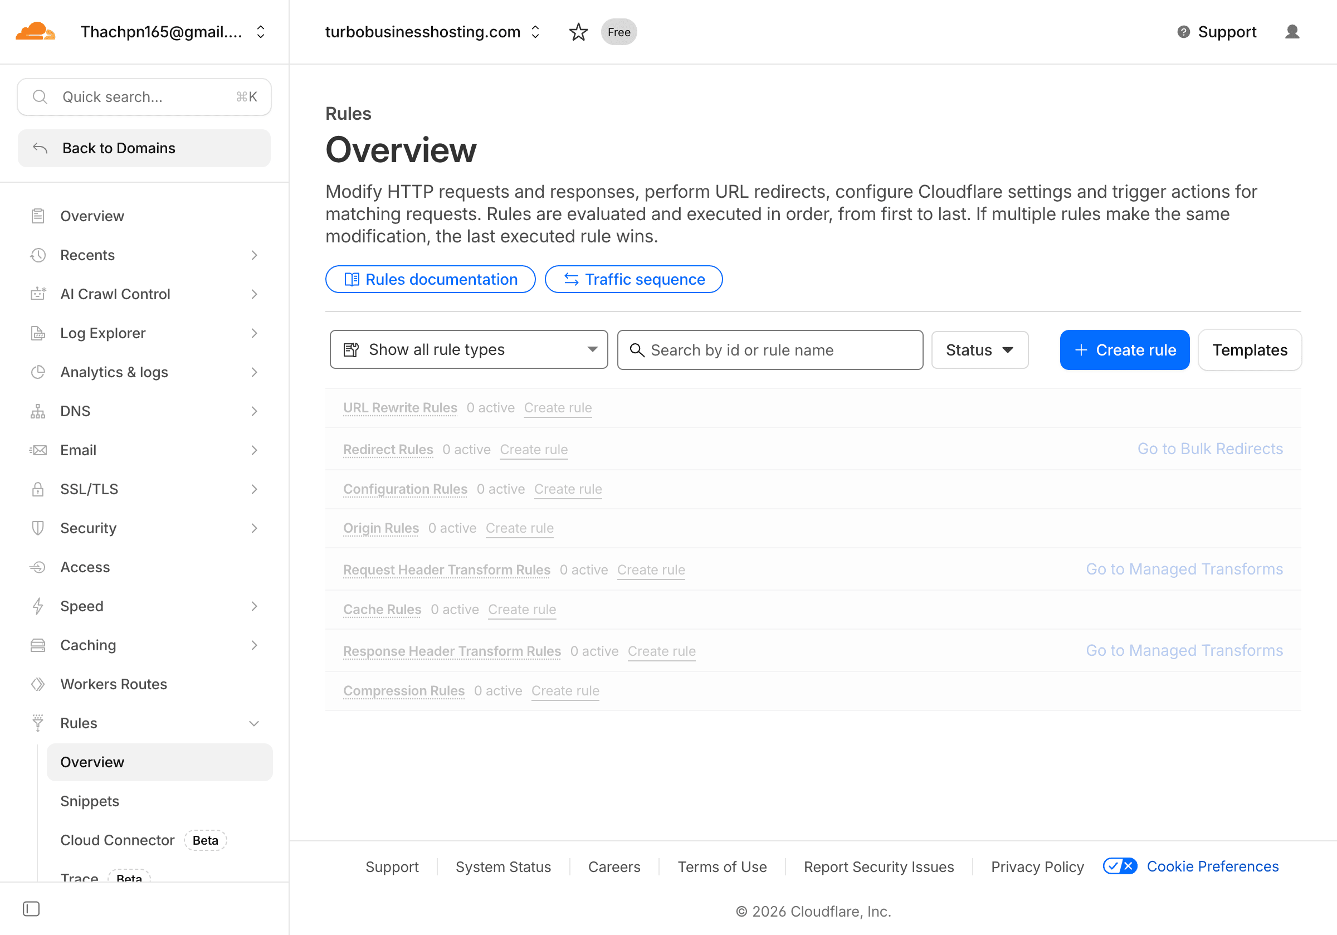The height and width of the screenshot is (935, 1337).
Task: View Traffic sequence
Action: click(x=633, y=280)
